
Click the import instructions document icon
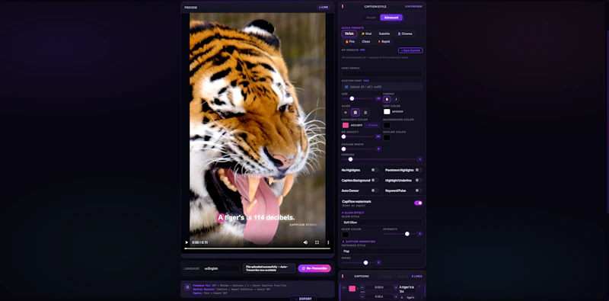coord(187,287)
